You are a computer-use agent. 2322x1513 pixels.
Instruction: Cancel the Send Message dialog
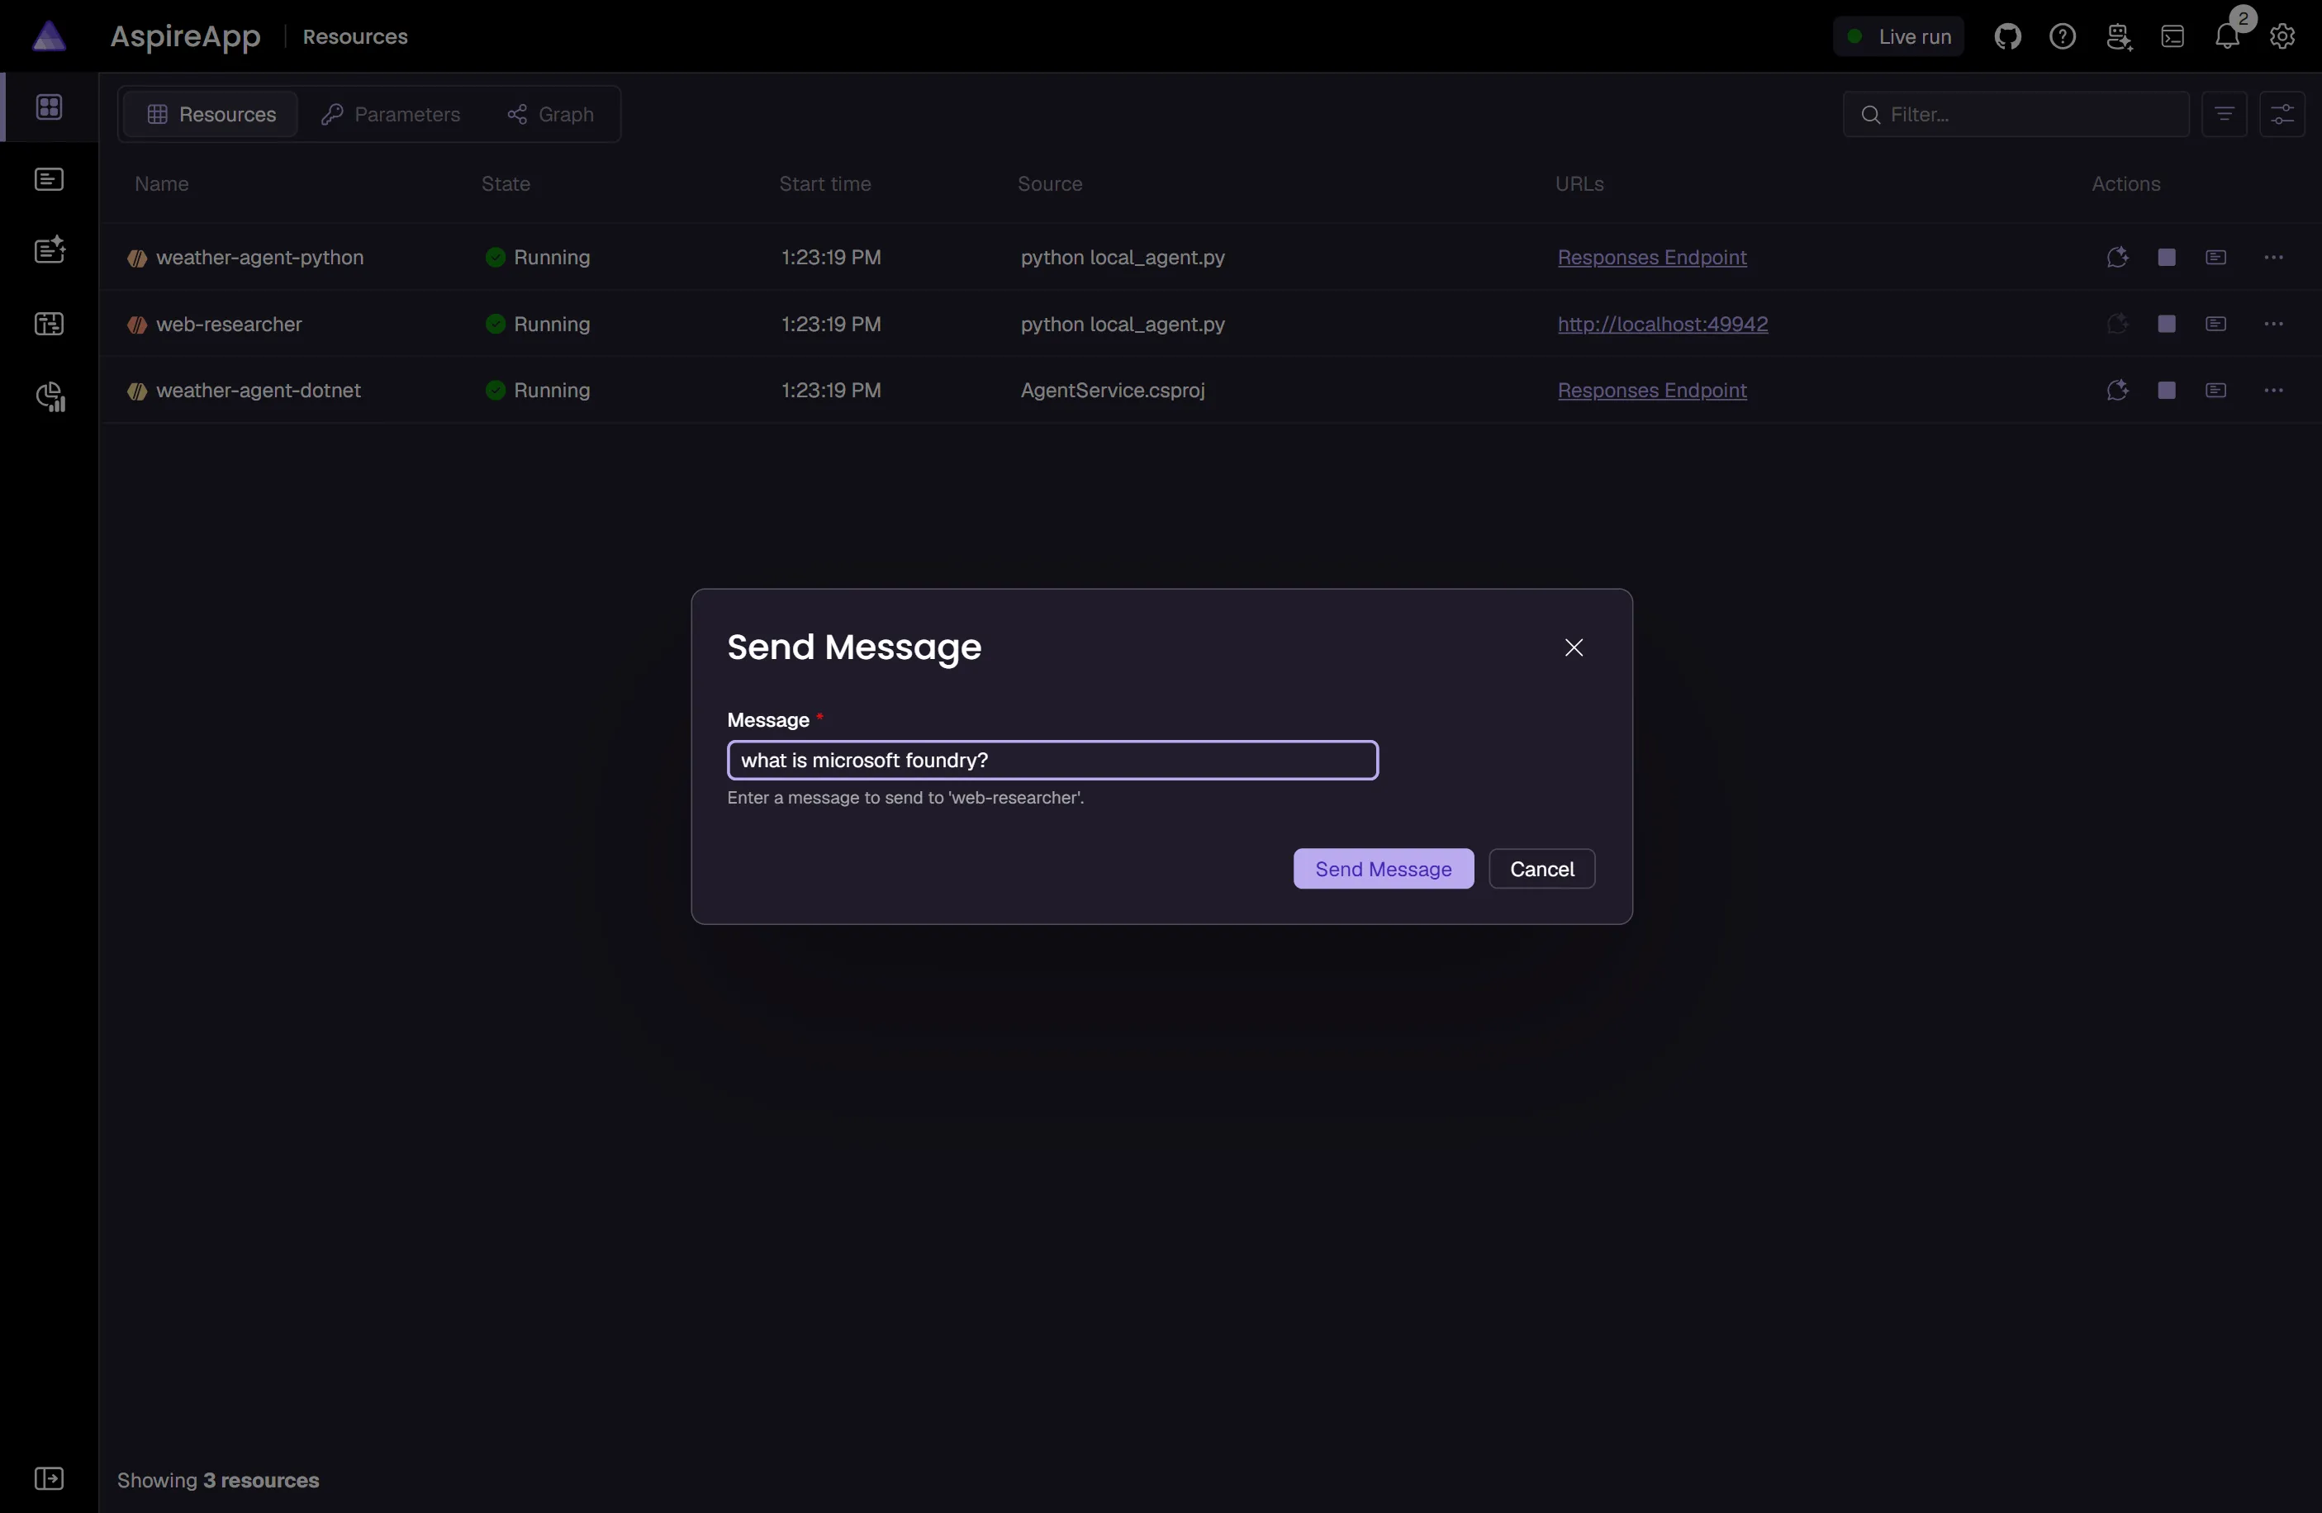pos(1541,868)
